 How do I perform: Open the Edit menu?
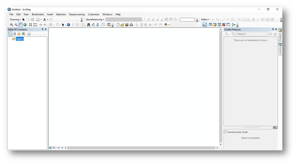[18, 14]
